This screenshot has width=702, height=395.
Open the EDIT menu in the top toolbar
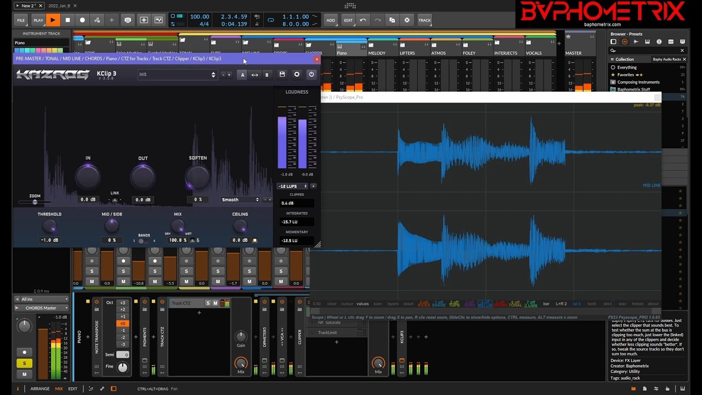(x=348, y=20)
